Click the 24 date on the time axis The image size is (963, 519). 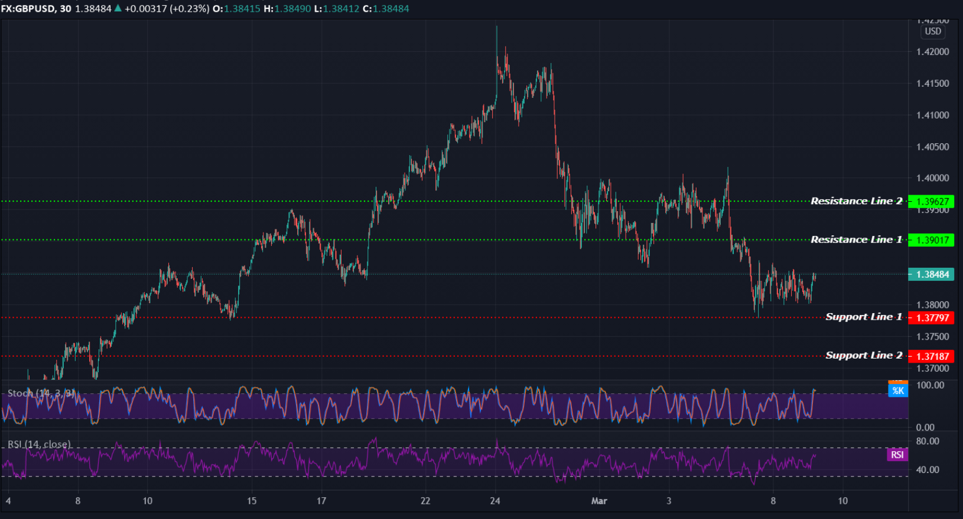point(495,501)
